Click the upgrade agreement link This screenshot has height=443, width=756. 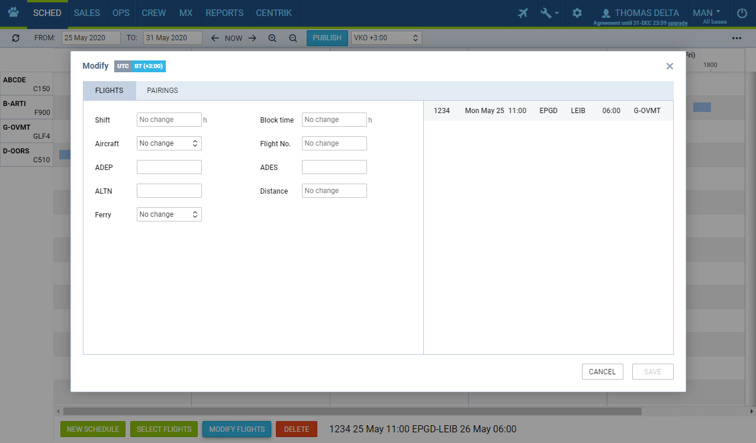click(x=678, y=23)
